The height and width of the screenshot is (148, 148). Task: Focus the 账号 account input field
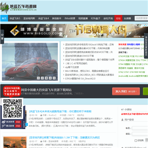point(140,128)
